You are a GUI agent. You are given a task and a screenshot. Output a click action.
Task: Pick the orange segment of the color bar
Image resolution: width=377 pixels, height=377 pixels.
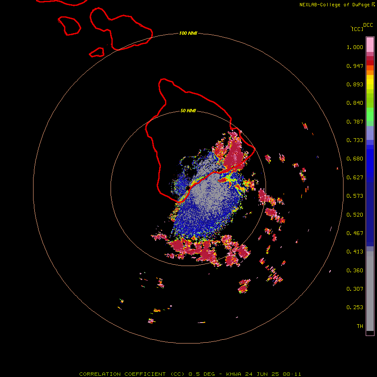coord(370,72)
